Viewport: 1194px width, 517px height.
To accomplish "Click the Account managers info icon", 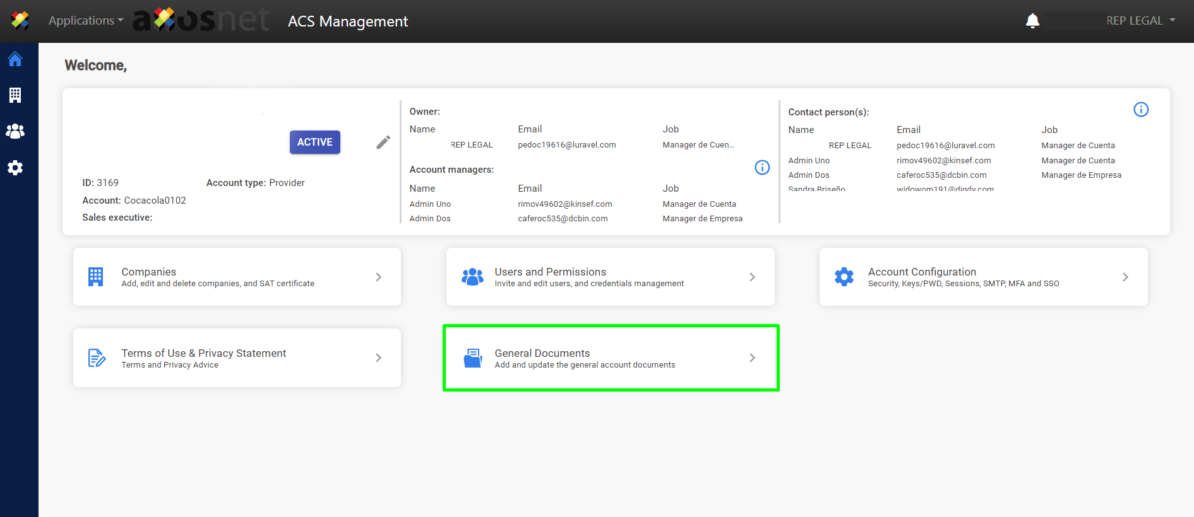I will (762, 167).
